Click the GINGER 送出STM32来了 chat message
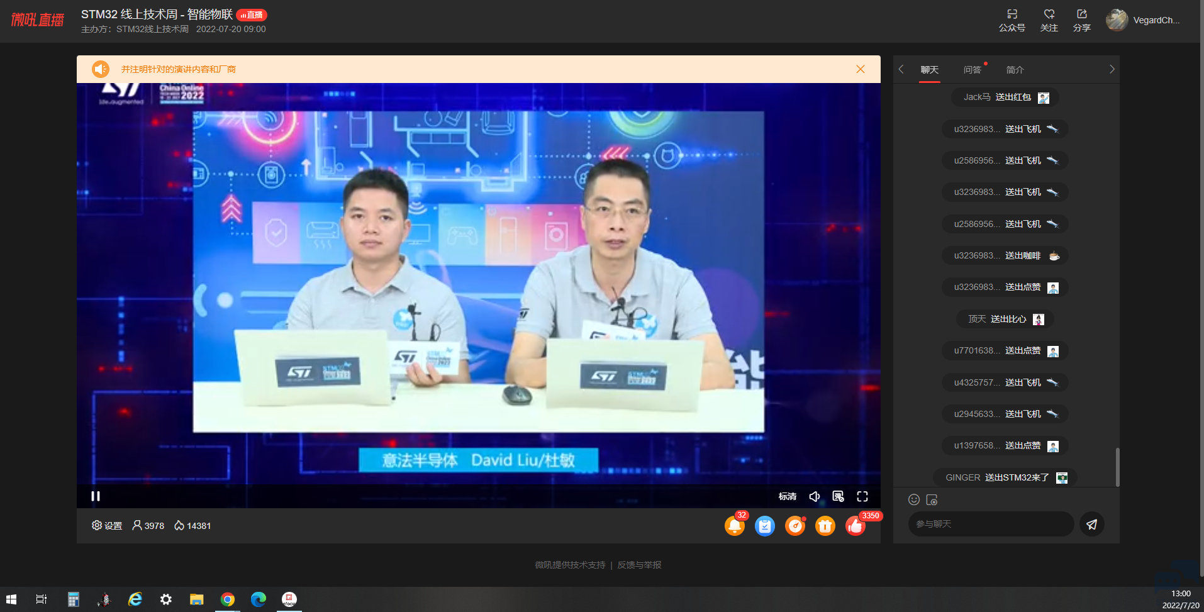Viewport: 1204px width, 612px height. point(1005,478)
